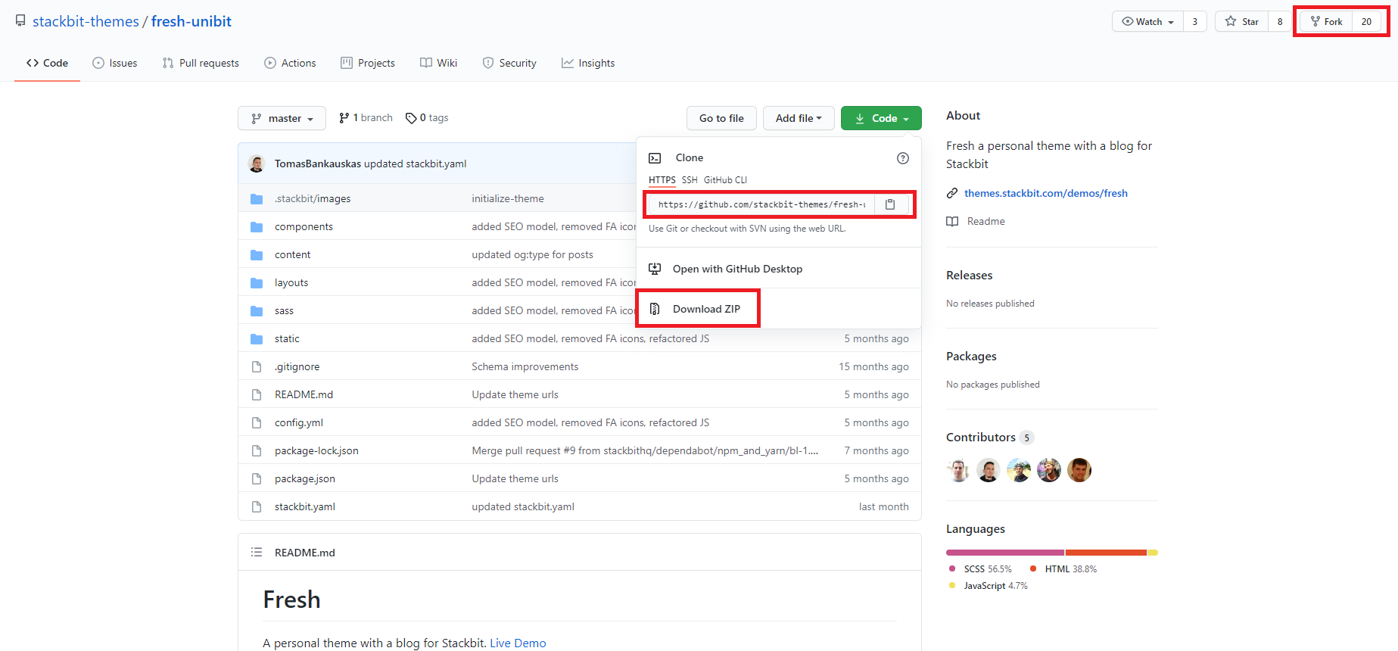Image resolution: width=1398 pixels, height=651 pixels.
Task: Open the Projects tab
Action: click(368, 63)
